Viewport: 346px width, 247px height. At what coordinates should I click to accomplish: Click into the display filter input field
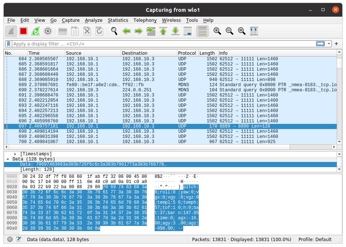coord(159,44)
